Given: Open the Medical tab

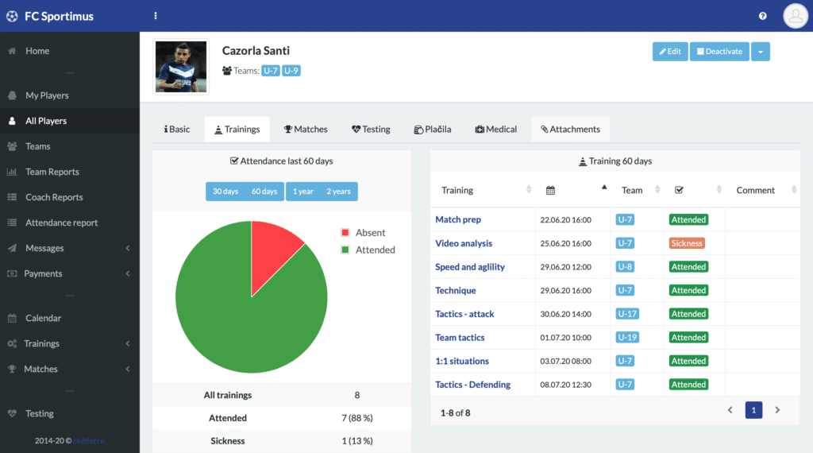Looking at the screenshot, I should pos(495,130).
